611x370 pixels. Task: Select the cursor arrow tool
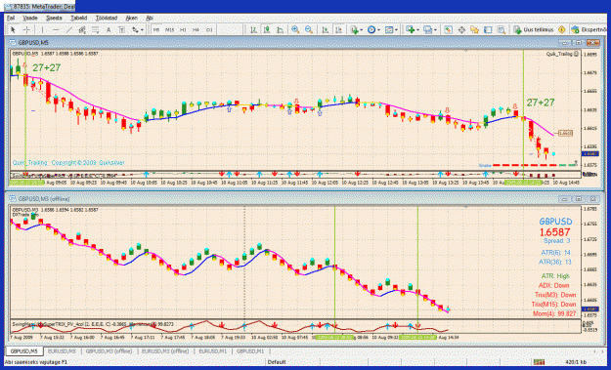[13, 30]
